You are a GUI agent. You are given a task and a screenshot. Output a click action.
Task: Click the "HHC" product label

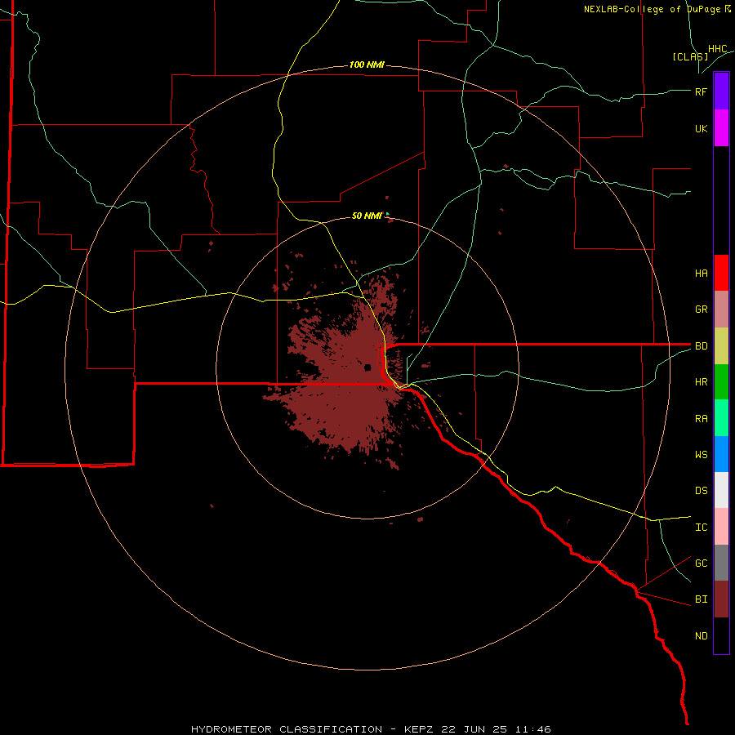click(717, 49)
